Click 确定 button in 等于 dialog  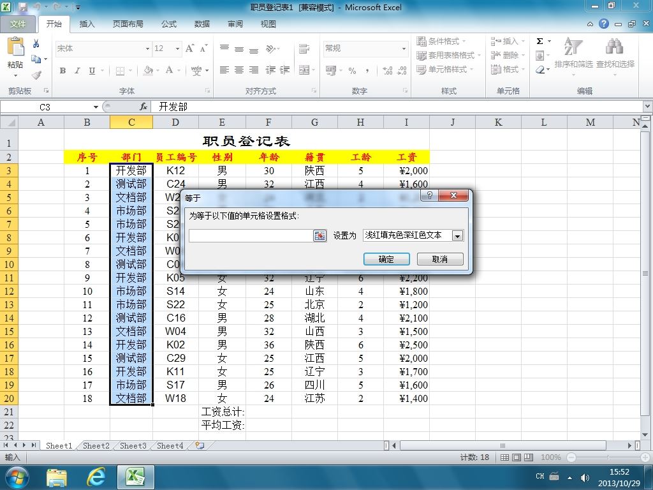point(386,259)
